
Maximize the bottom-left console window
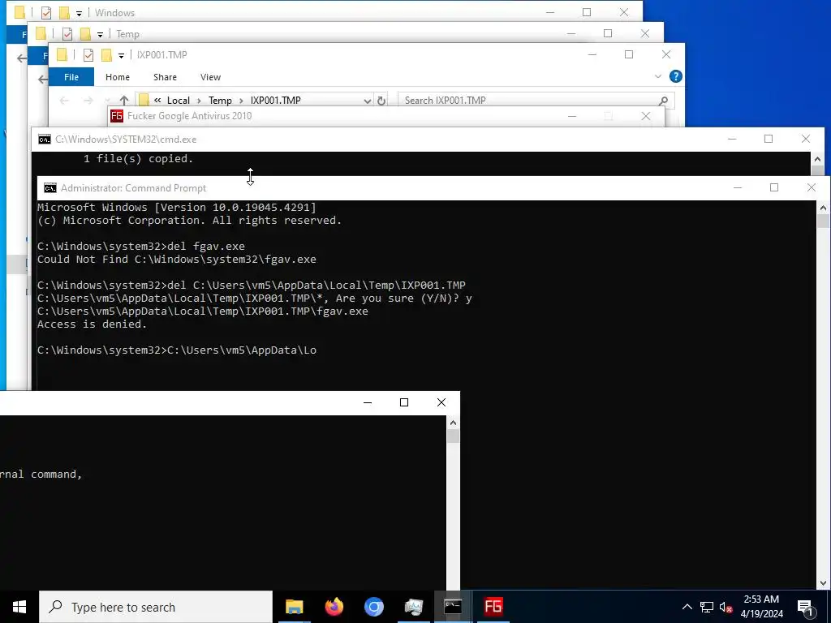coord(404,402)
